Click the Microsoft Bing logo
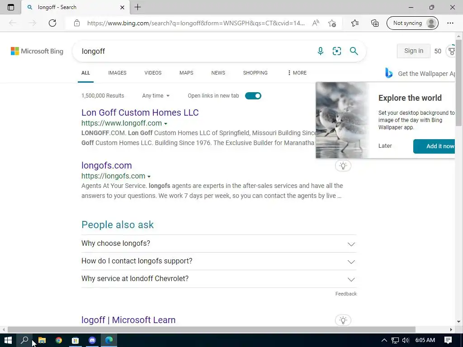Screen dimensions: 463x347 tap(37, 51)
